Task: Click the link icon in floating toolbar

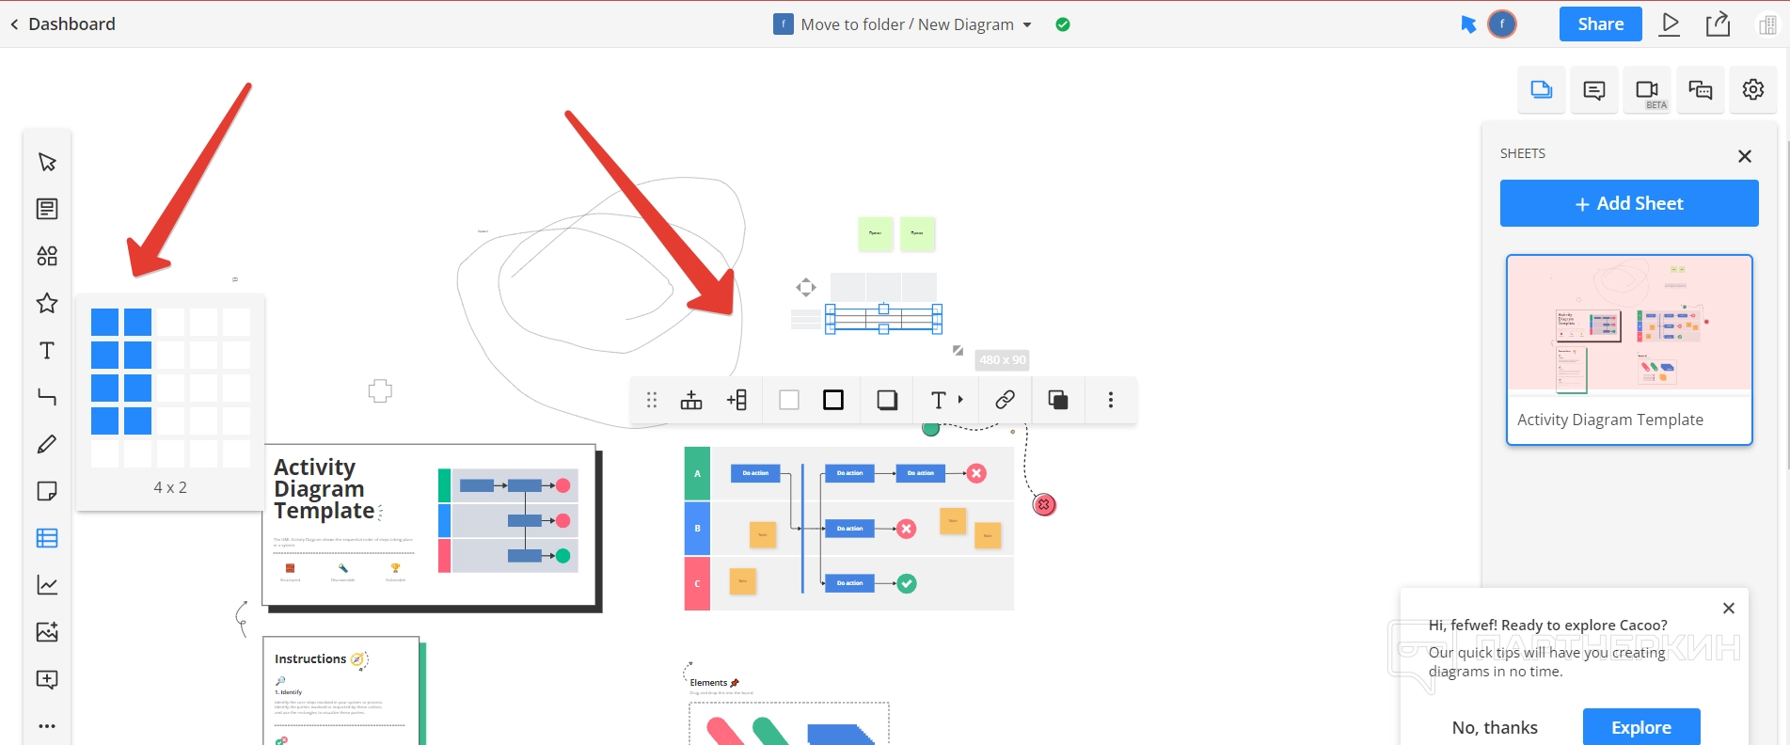Action: [x=1005, y=401]
